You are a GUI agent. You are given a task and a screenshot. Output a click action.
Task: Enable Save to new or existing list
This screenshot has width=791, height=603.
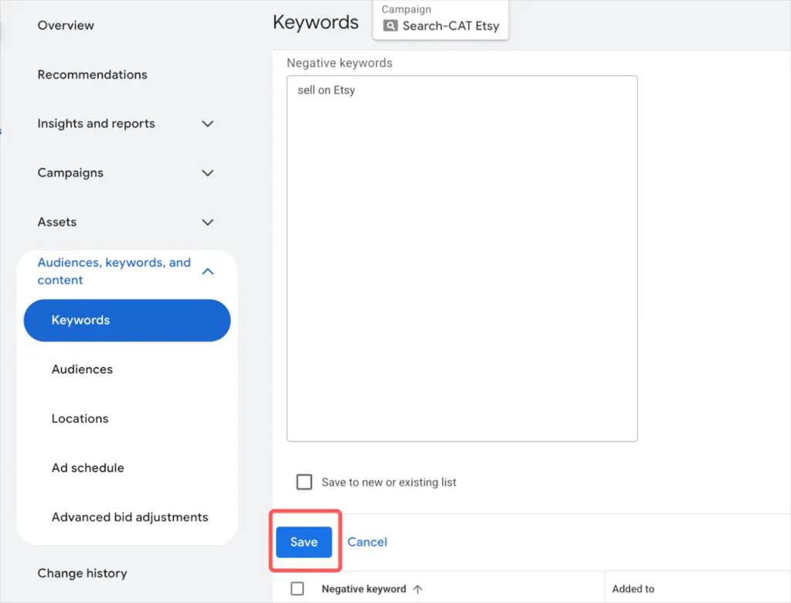point(304,482)
